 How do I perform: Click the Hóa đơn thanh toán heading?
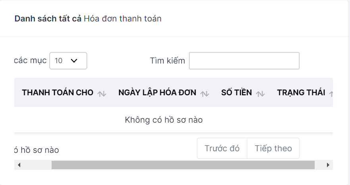[123, 19]
